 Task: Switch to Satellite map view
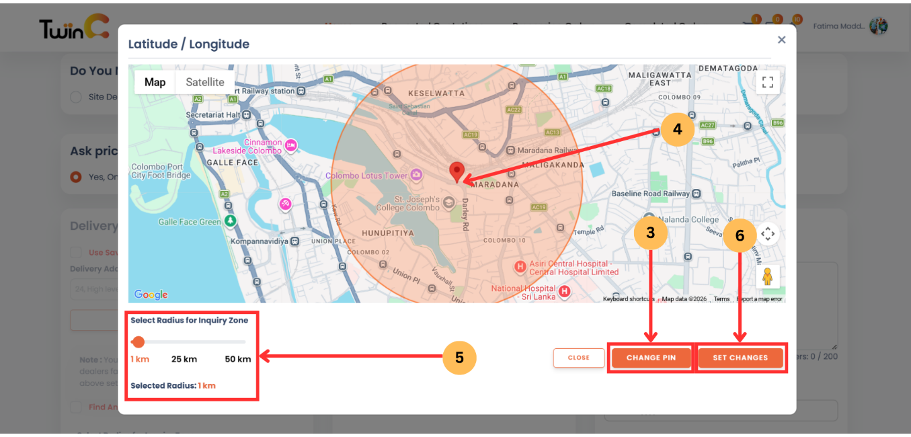[x=204, y=81]
